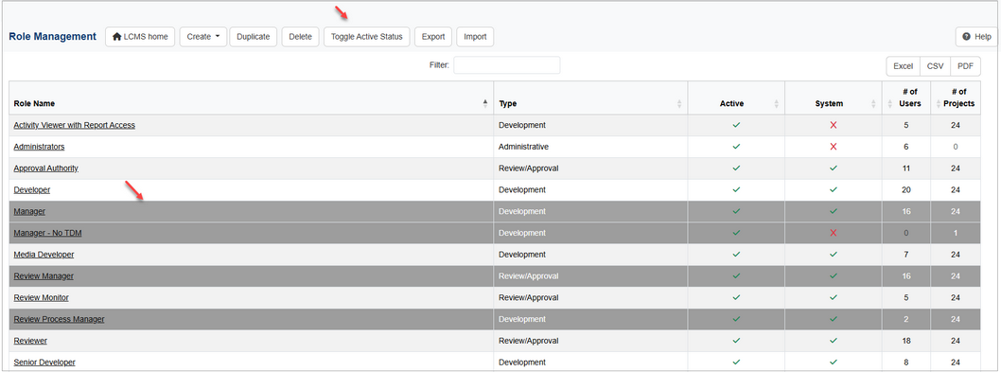Click Active checkmark in Manager - No TDM row
Viewport: 1001px width, 372px height.
point(736,233)
